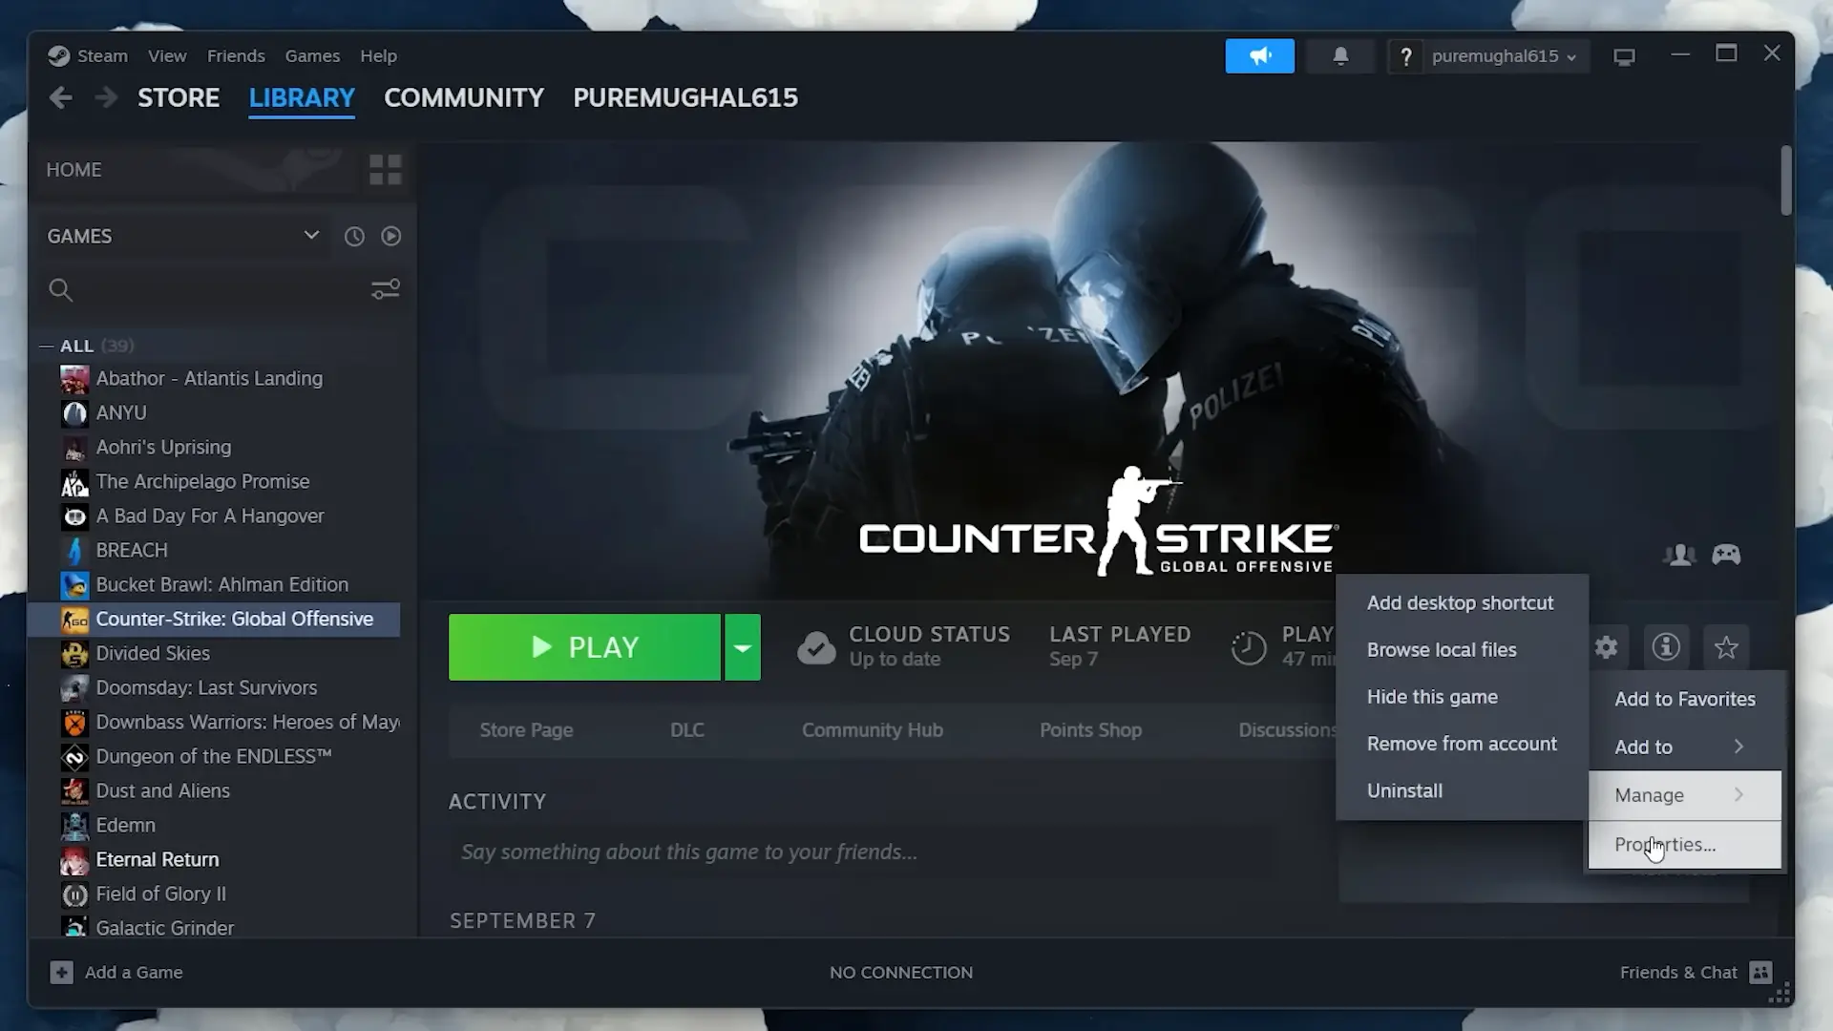Click the favorite star icon
1833x1031 pixels.
1726,647
